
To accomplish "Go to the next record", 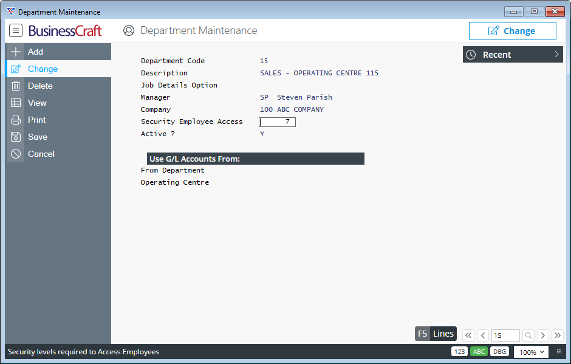I will [x=543, y=335].
